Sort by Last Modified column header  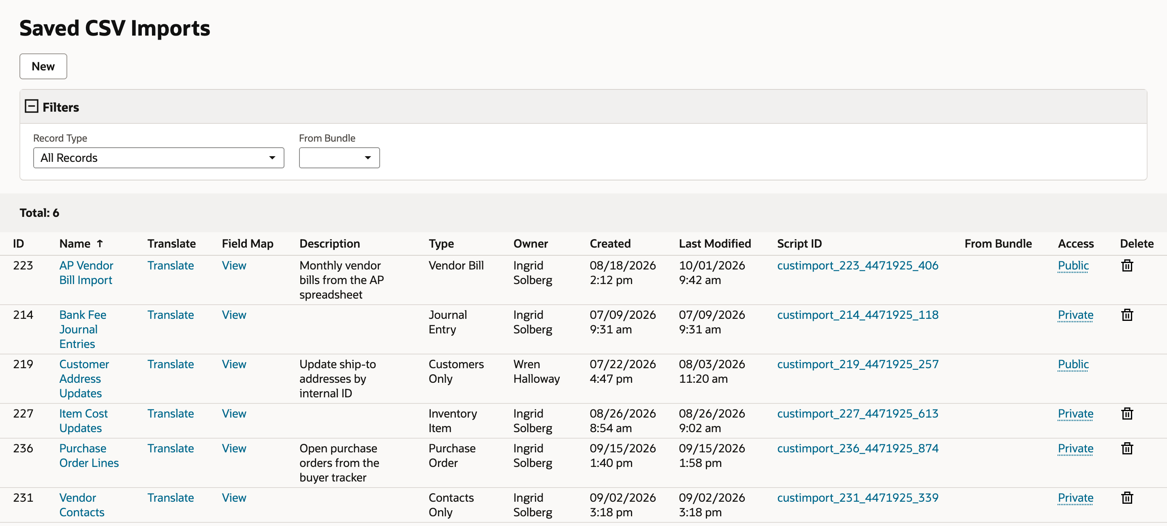tap(714, 244)
